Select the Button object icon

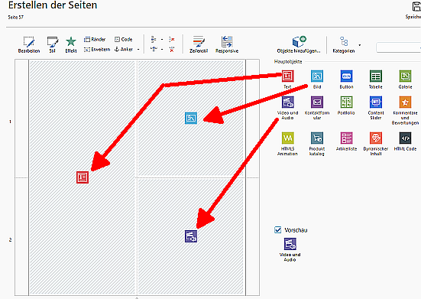click(346, 76)
